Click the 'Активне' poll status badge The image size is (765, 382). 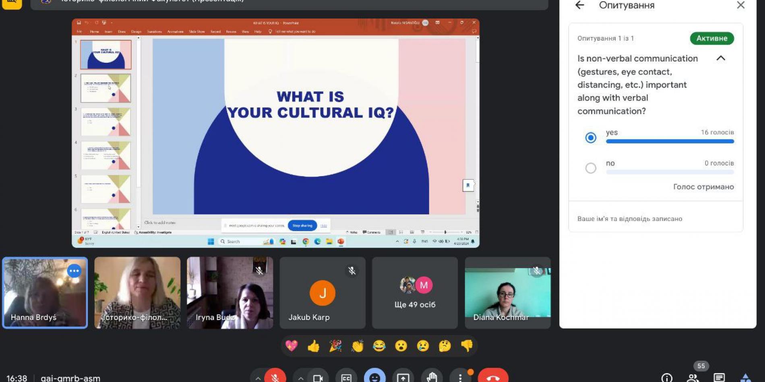pyautogui.click(x=712, y=38)
